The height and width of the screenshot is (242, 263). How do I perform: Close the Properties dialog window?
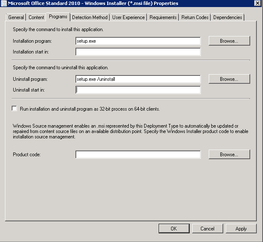[258, 3]
